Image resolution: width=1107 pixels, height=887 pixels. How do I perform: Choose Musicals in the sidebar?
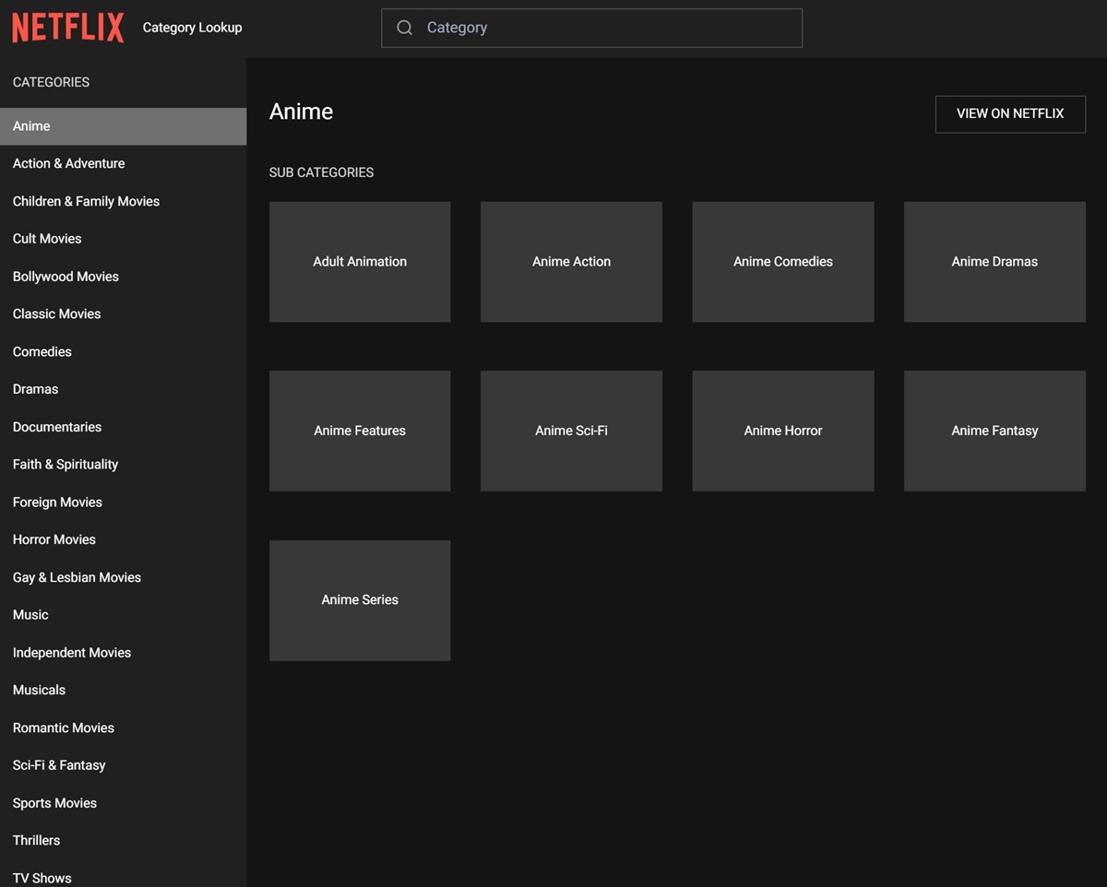(x=123, y=690)
